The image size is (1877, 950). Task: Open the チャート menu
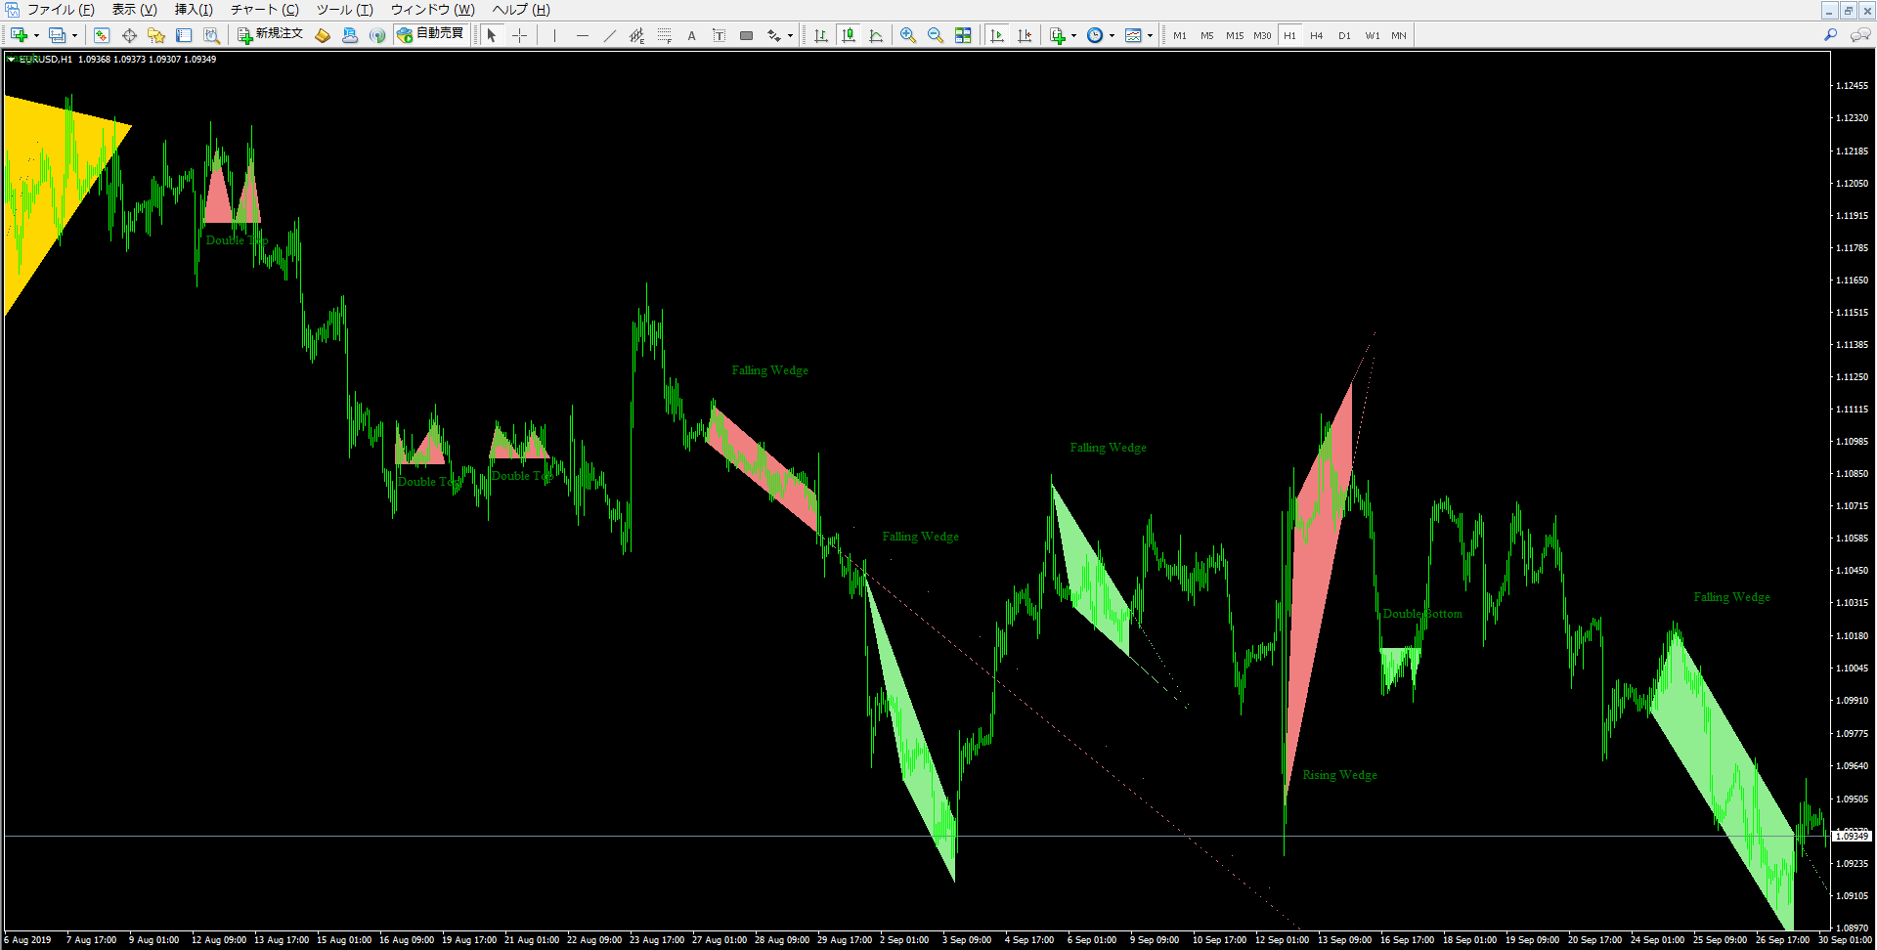pyautogui.click(x=261, y=10)
